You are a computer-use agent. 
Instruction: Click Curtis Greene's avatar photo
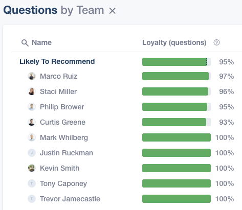(x=32, y=122)
